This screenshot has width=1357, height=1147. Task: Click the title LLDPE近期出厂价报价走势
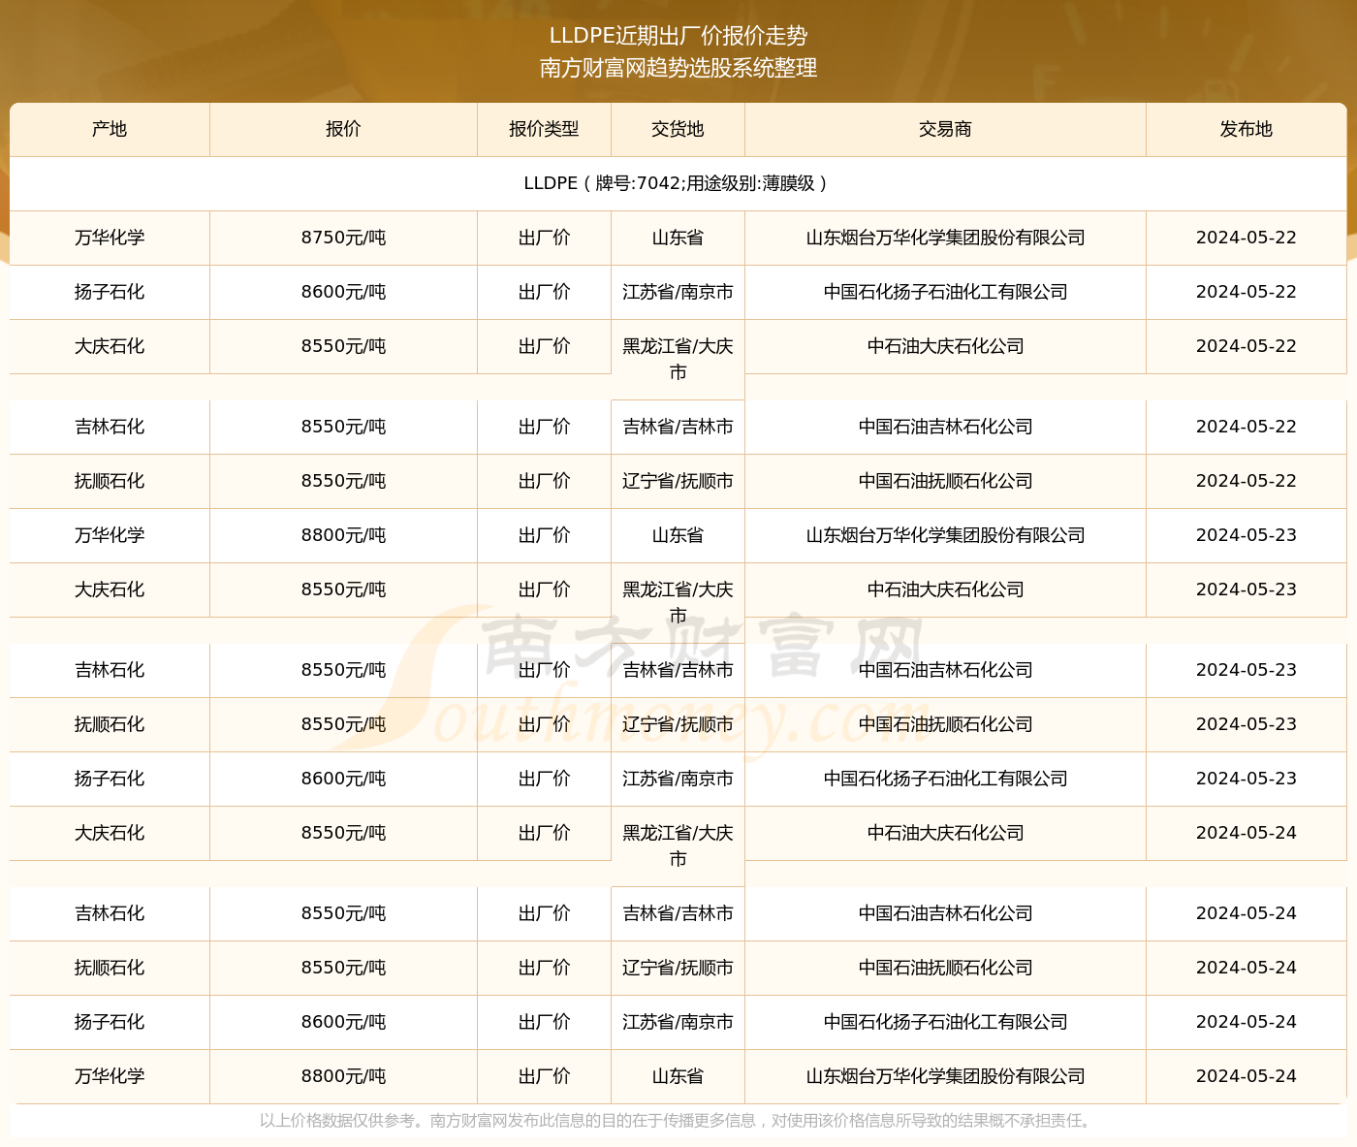678,36
